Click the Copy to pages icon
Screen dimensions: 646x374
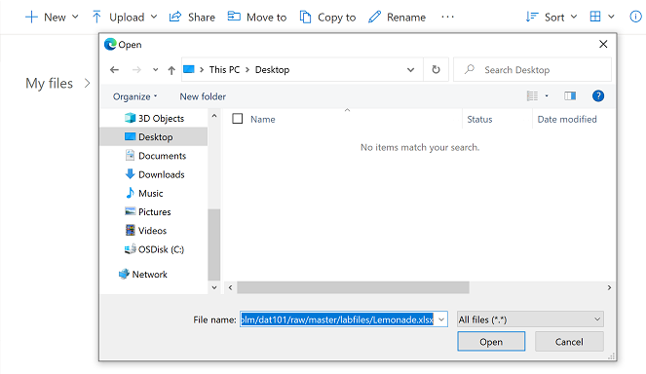pos(305,17)
